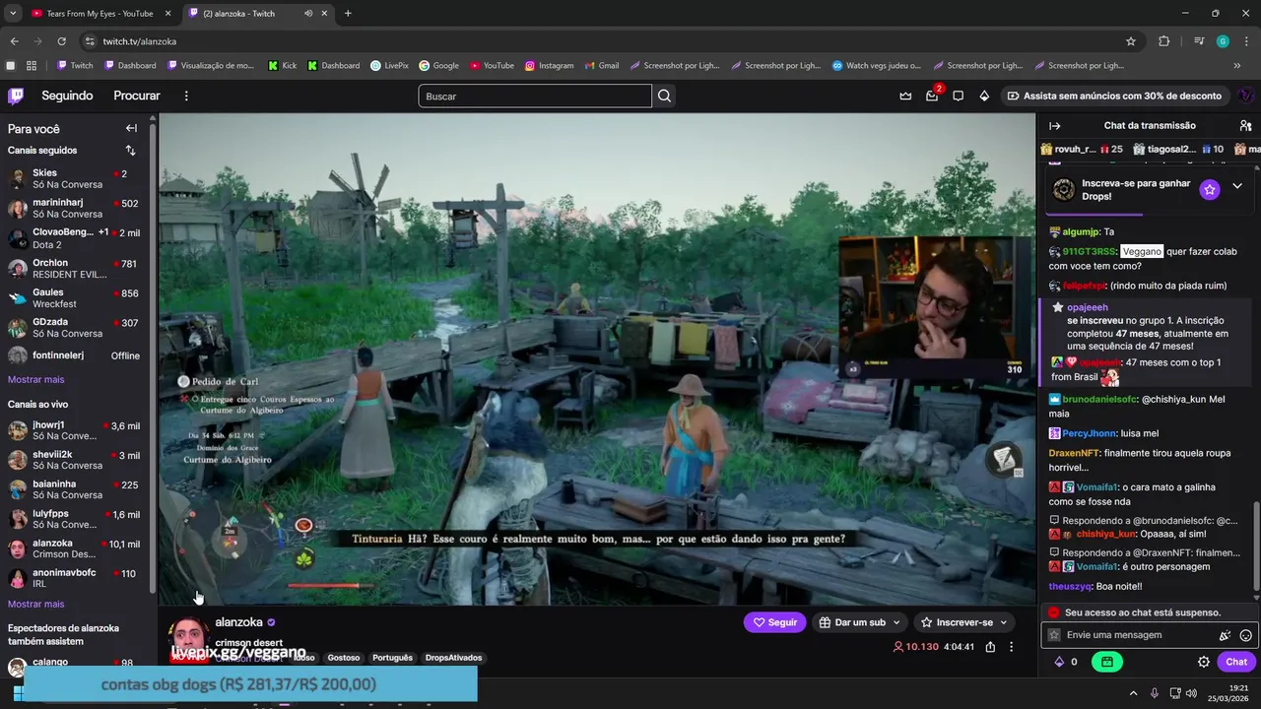Open the ClovaoBeng Dota 2 channel

coord(75,238)
